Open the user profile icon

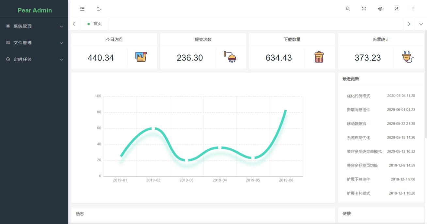(397, 9)
